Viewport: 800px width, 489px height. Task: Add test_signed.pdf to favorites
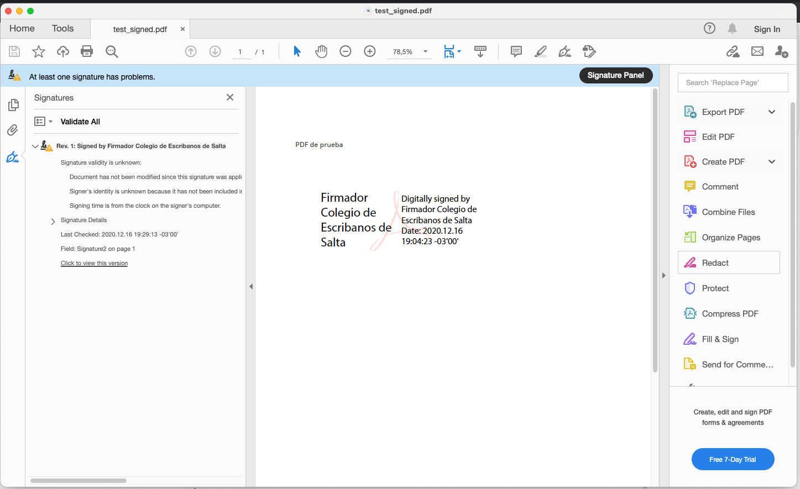38,51
